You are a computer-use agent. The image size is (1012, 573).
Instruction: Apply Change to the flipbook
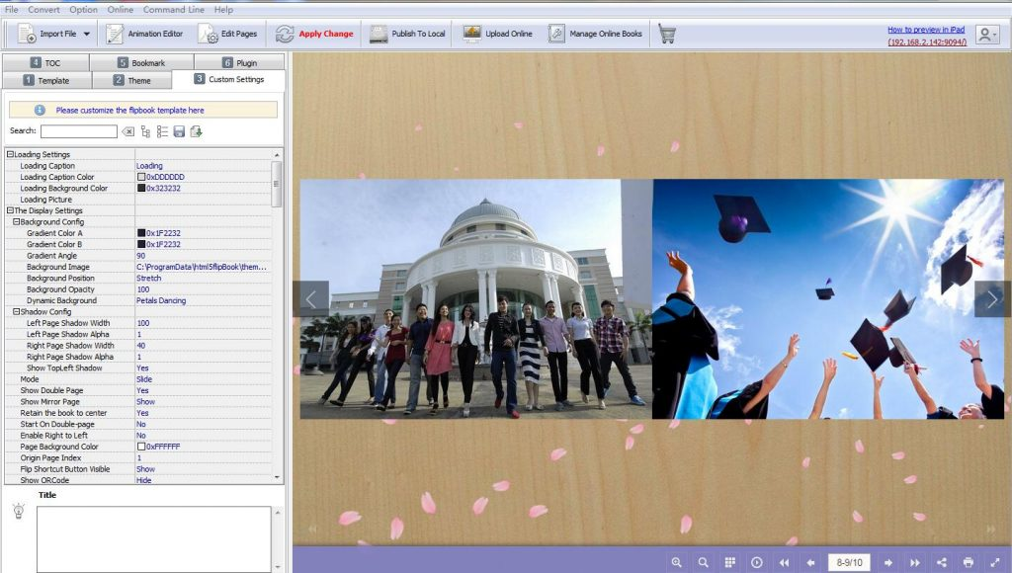point(314,34)
